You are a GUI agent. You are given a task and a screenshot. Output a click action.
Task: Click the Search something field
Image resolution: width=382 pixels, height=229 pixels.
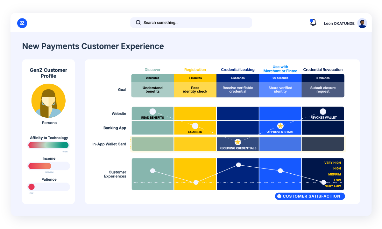tap(191, 23)
